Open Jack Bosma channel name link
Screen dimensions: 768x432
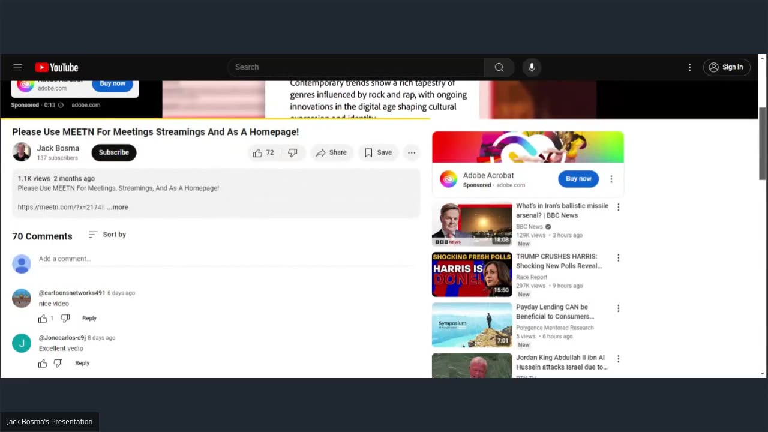58,148
